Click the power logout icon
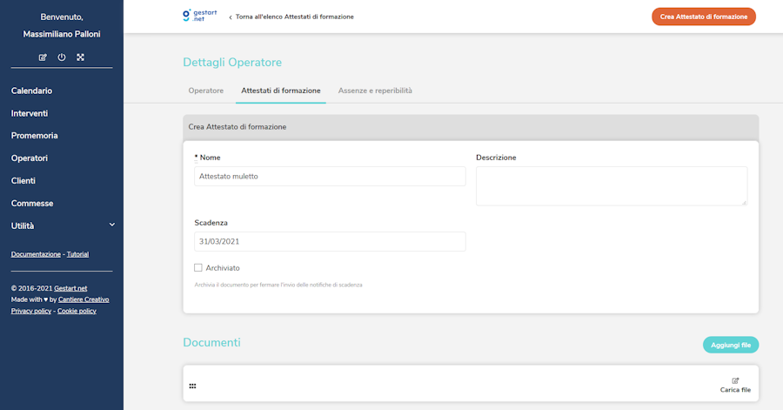783x410 pixels. (62, 57)
